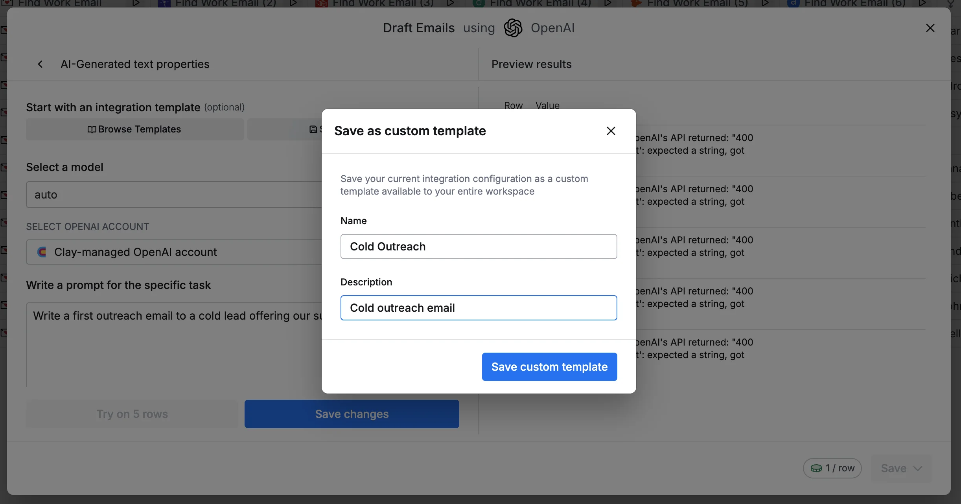Close the Save as custom template dialog

coord(611,131)
